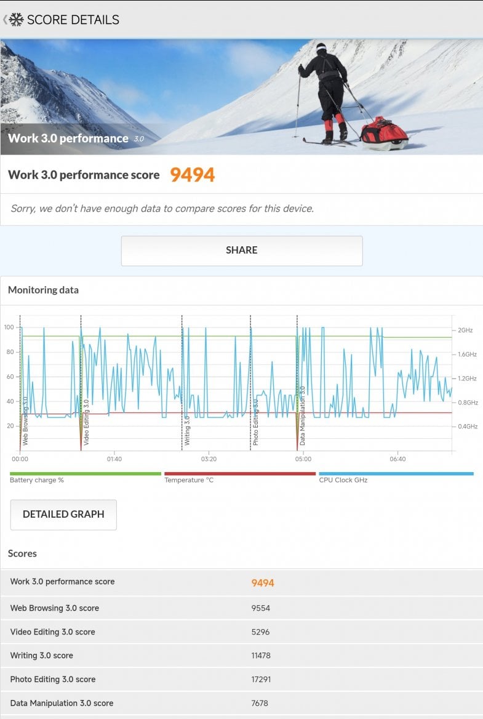
Task: Click the orange 9494 value in Scores table
Action: click(263, 583)
